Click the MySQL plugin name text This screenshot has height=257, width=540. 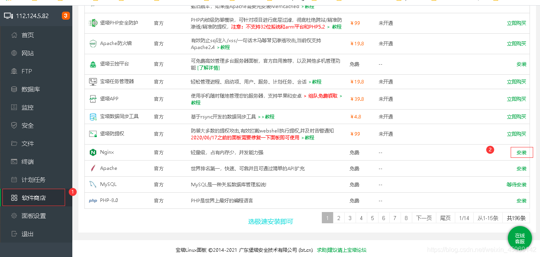(108, 185)
